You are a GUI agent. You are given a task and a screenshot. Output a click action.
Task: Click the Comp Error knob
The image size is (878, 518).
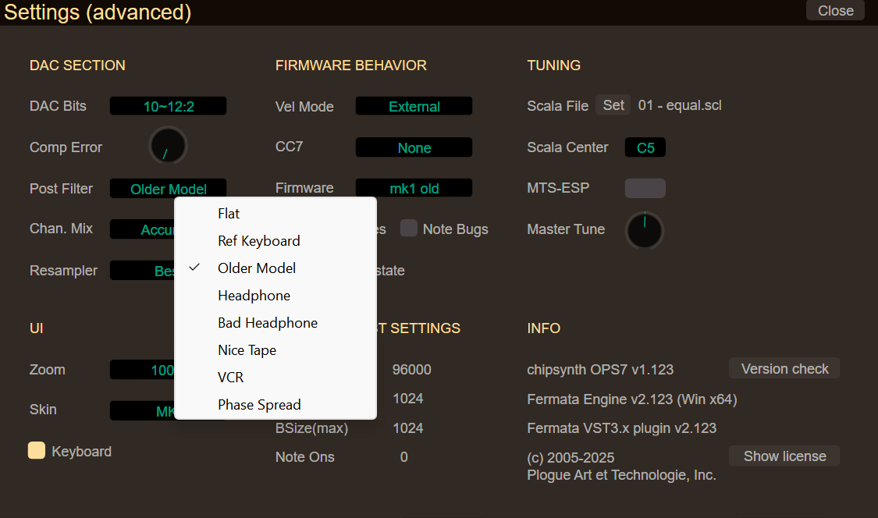(x=168, y=146)
